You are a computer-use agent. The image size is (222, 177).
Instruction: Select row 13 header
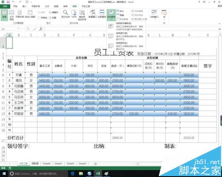(x=3, y=114)
